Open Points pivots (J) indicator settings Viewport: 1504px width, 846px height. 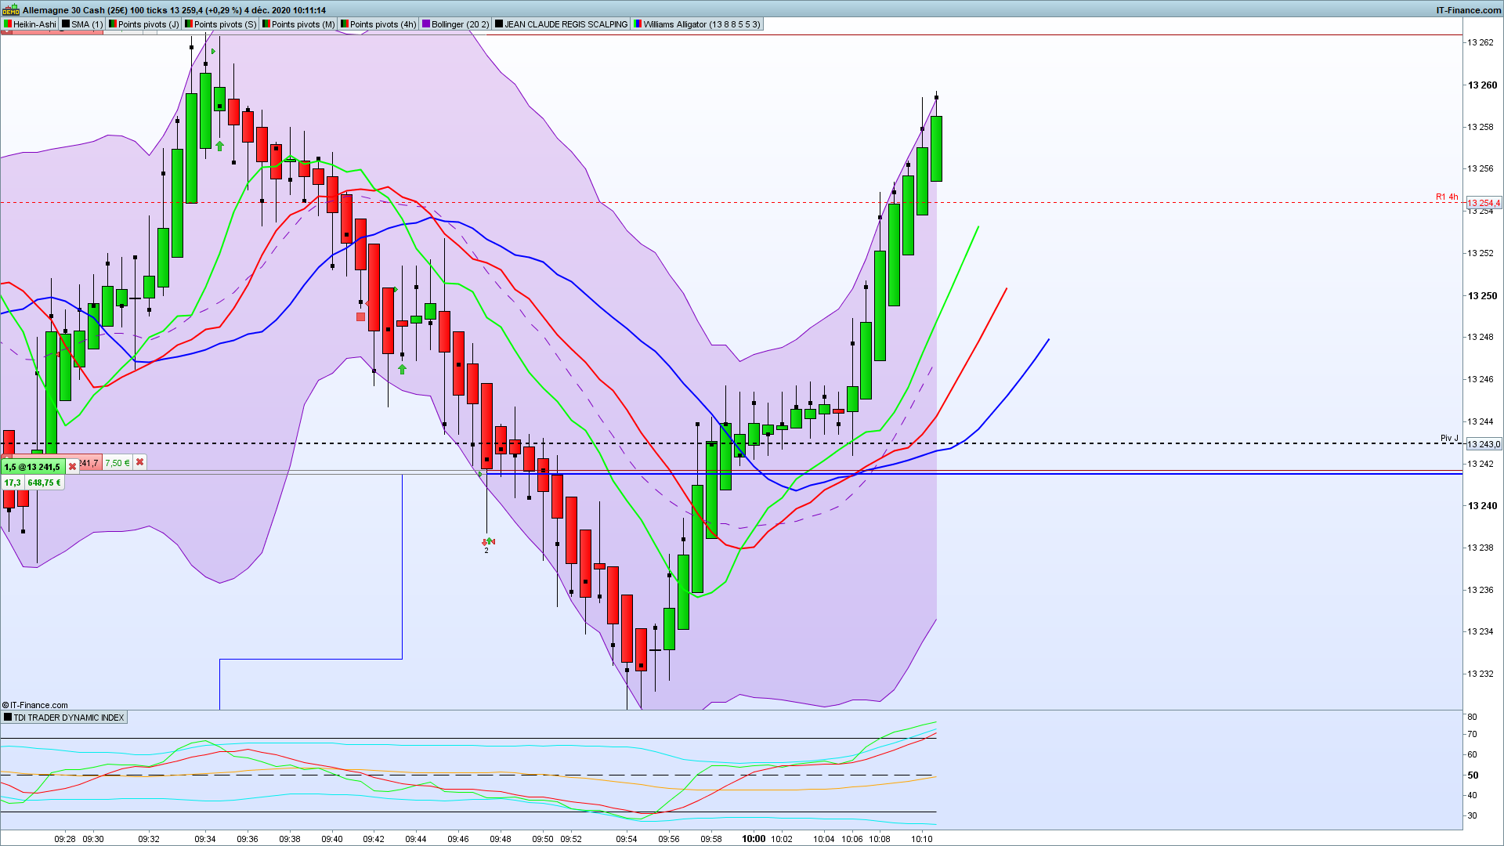click(x=148, y=24)
